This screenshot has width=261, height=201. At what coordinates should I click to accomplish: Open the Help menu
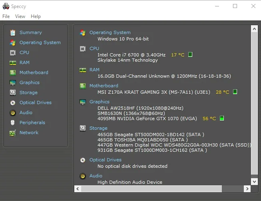pyautogui.click(x=36, y=16)
